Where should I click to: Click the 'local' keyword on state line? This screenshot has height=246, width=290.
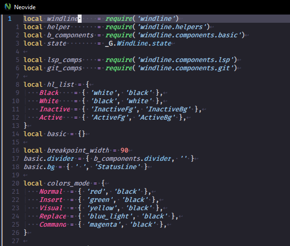tap(33, 43)
